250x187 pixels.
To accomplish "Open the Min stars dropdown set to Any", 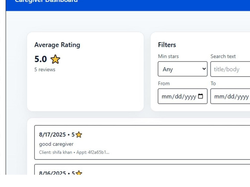I will coord(182,69).
